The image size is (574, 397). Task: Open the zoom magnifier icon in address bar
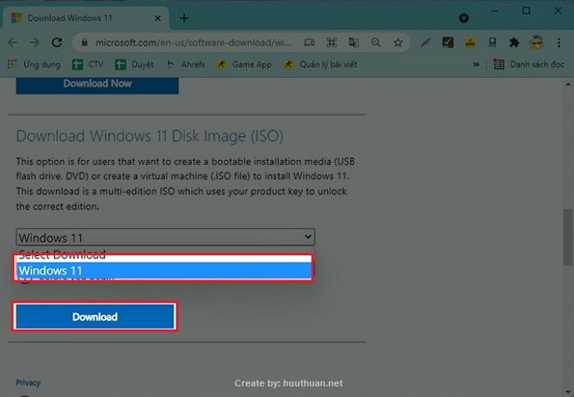pos(376,43)
